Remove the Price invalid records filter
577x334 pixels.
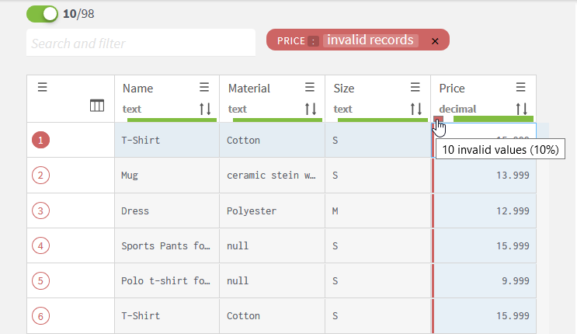pyautogui.click(x=435, y=40)
